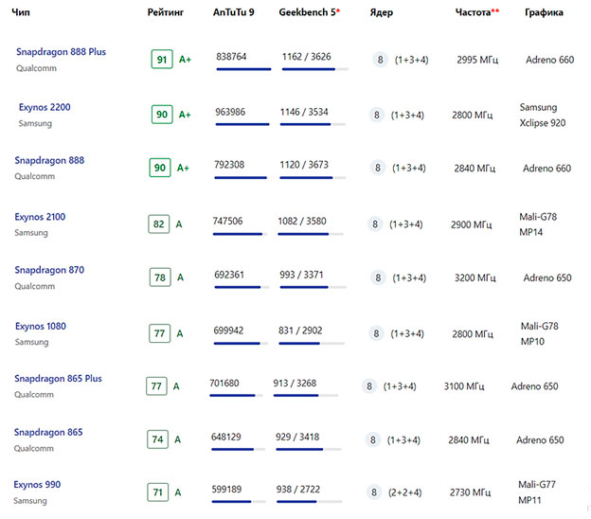This screenshot has width=591, height=519.
Task: Select the frequency value 3100 МГц
Action: click(x=464, y=386)
